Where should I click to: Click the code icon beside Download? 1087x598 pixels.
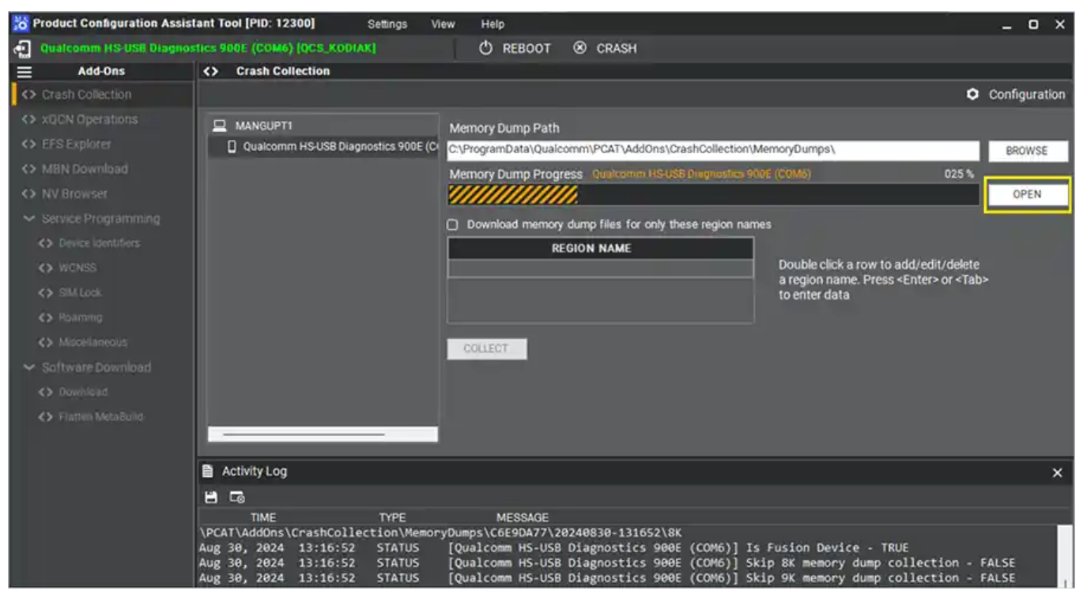click(45, 392)
